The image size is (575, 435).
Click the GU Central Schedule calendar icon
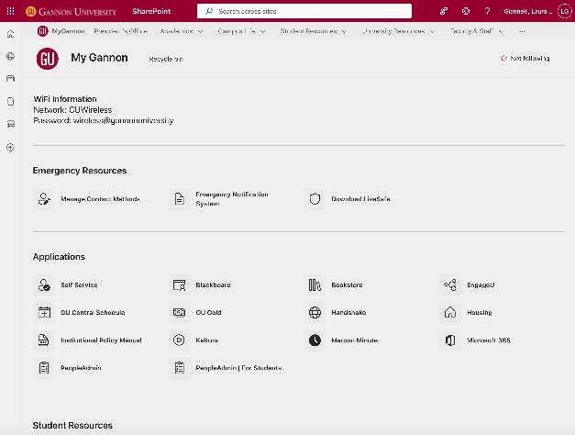[x=44, y=312]
